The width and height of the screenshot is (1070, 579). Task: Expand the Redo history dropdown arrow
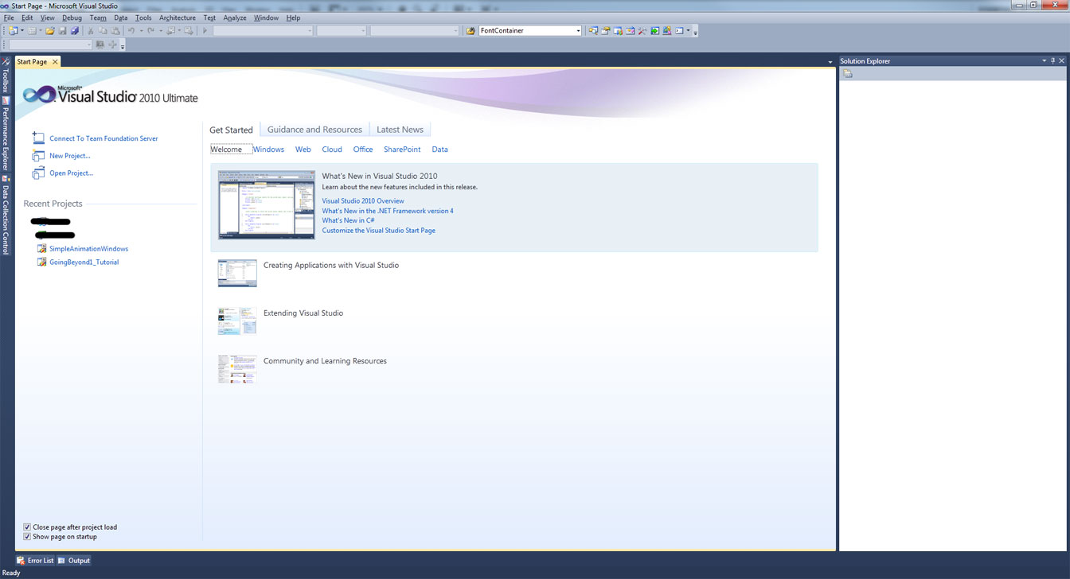[x=161, y=31]
